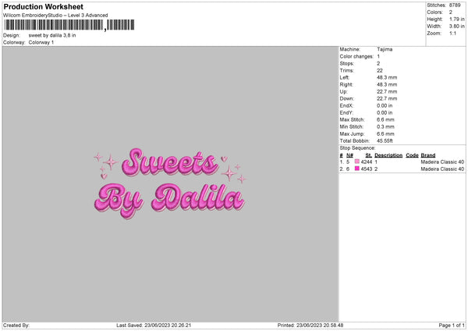Click the light pink 4244 thread swatch
This screenshot has width=468, height=331.
[357, 162]
